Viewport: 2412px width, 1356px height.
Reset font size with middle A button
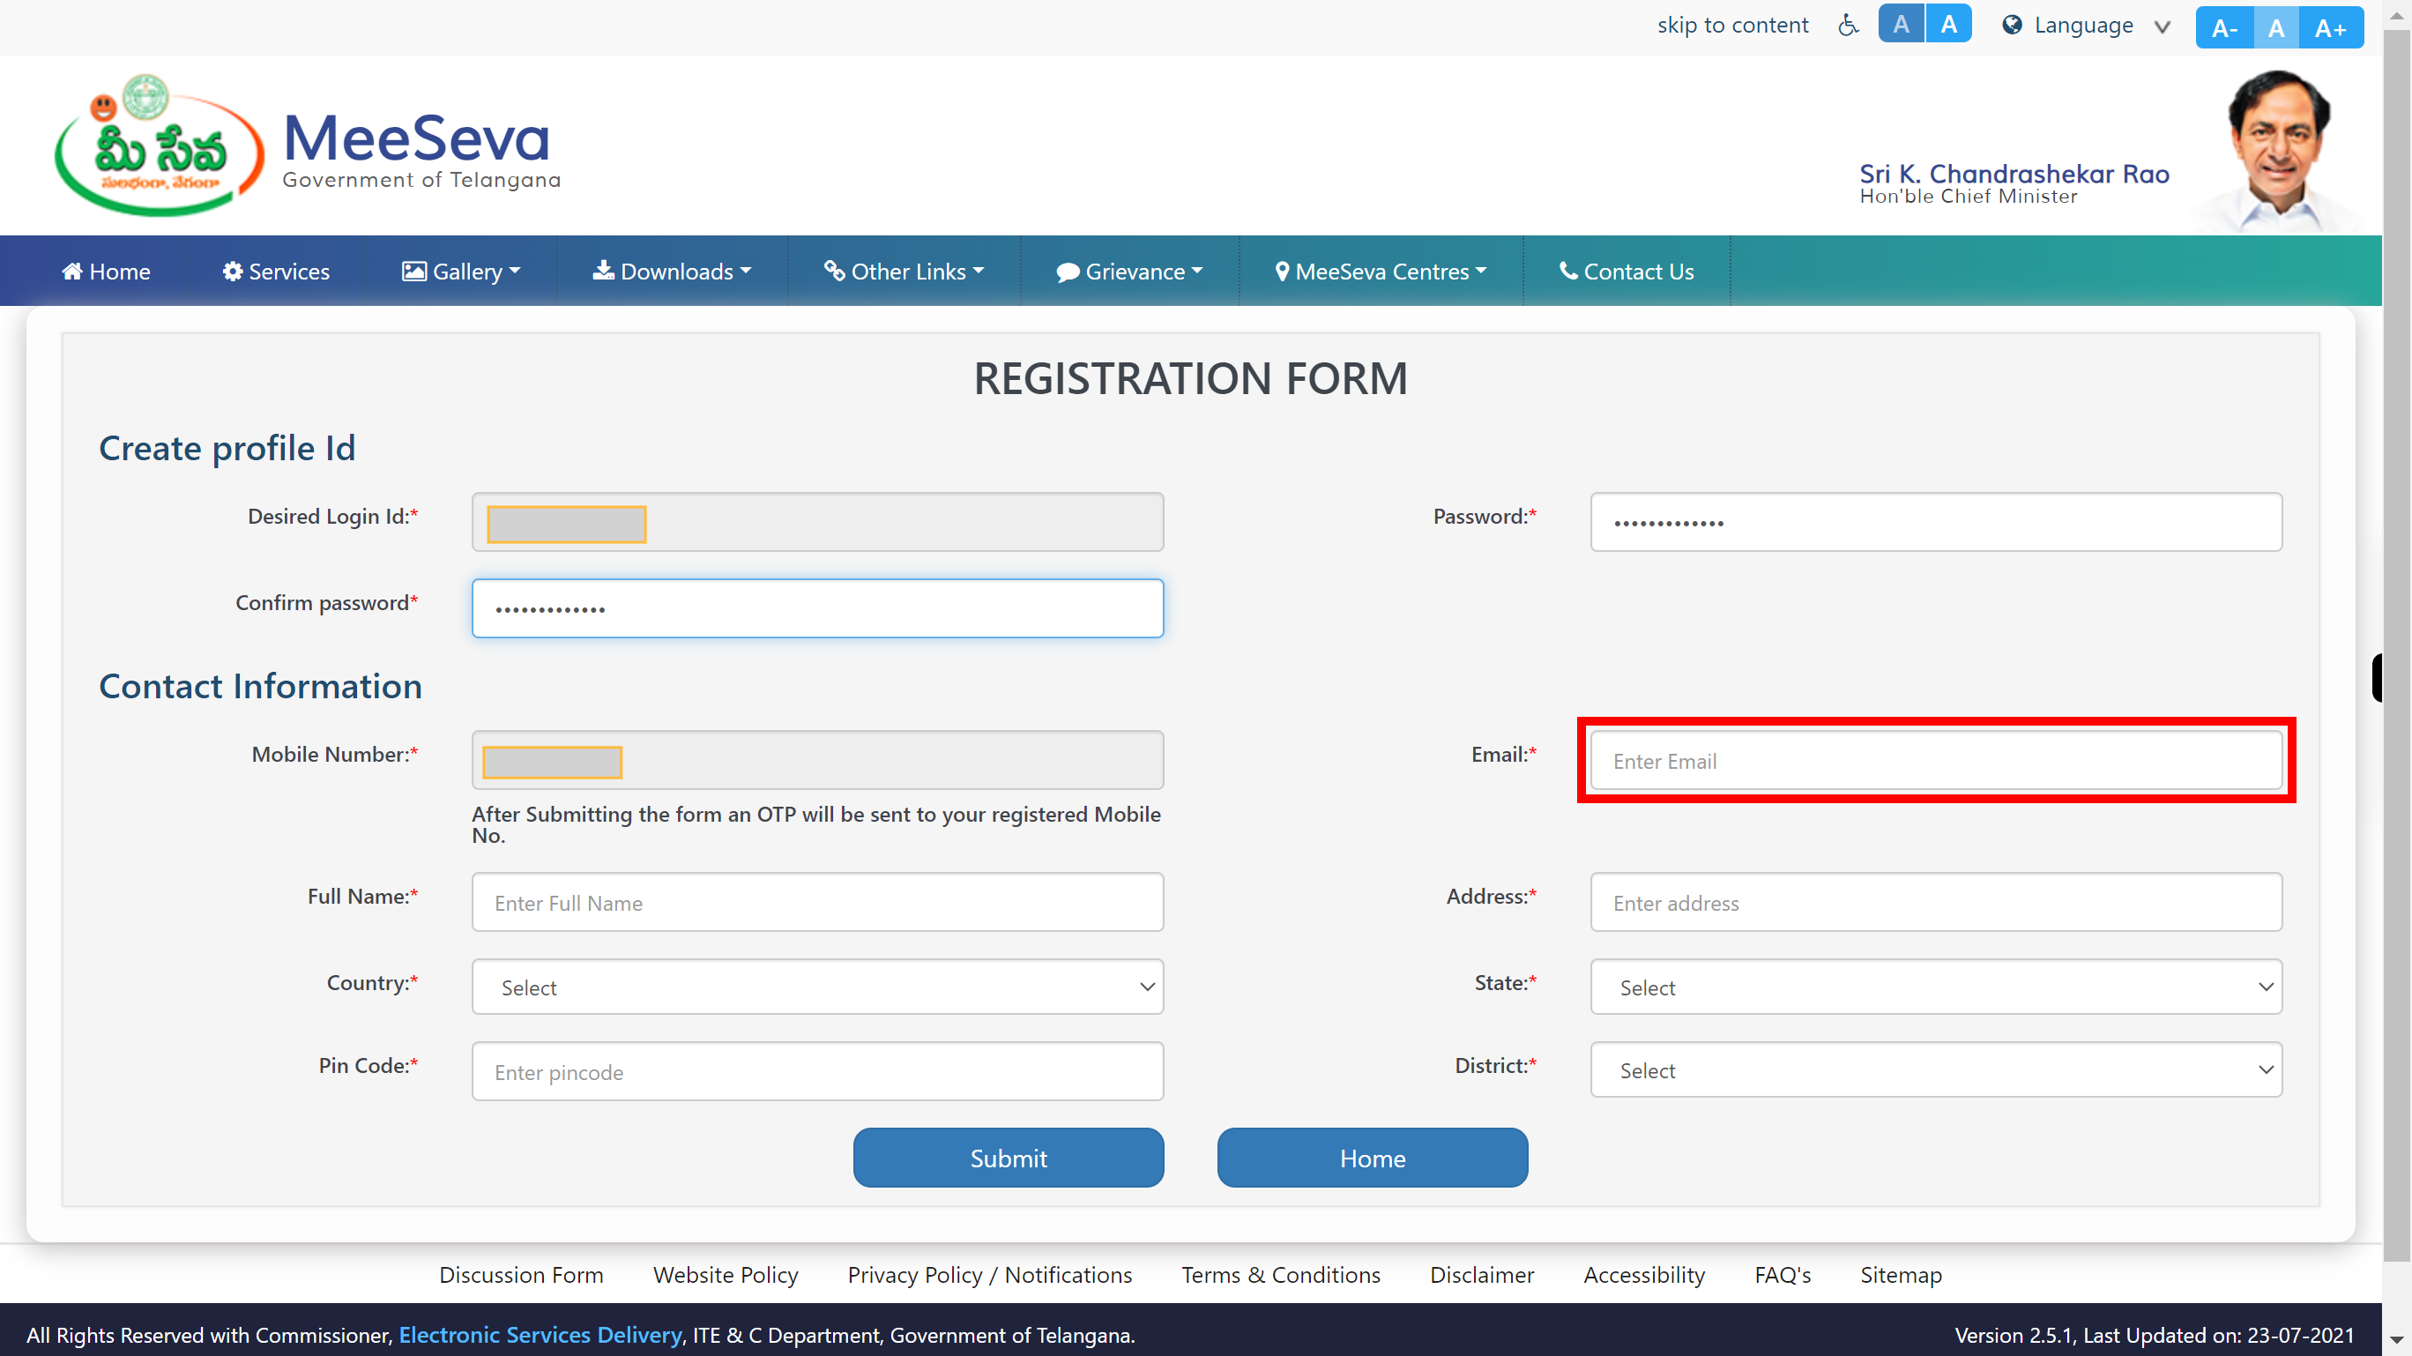(2276, 28)
